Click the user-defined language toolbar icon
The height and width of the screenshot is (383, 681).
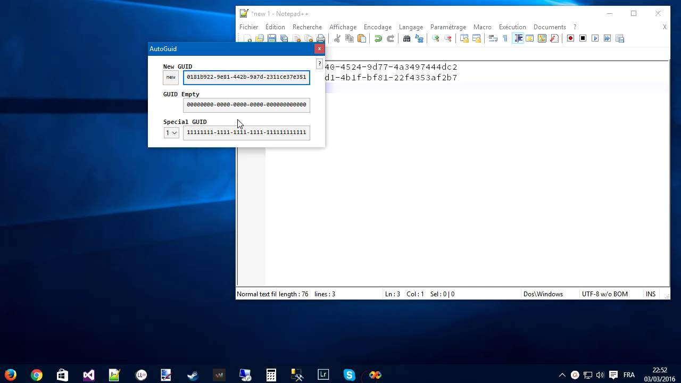click(530, 38)
